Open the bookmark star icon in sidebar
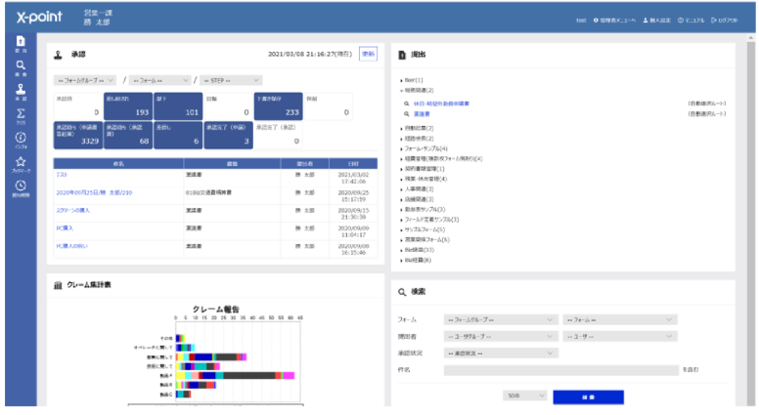 coord(21,161)
